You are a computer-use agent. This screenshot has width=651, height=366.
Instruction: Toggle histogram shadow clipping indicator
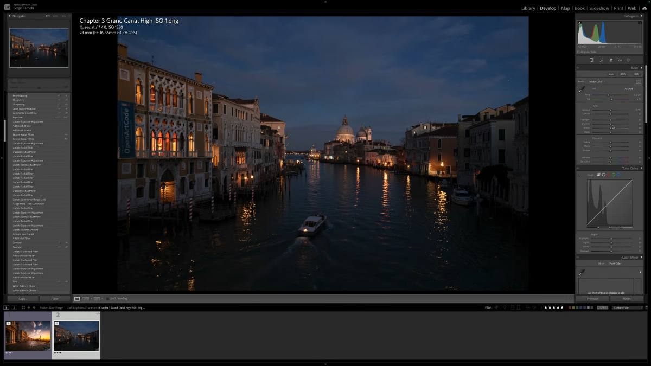point(579,22)
